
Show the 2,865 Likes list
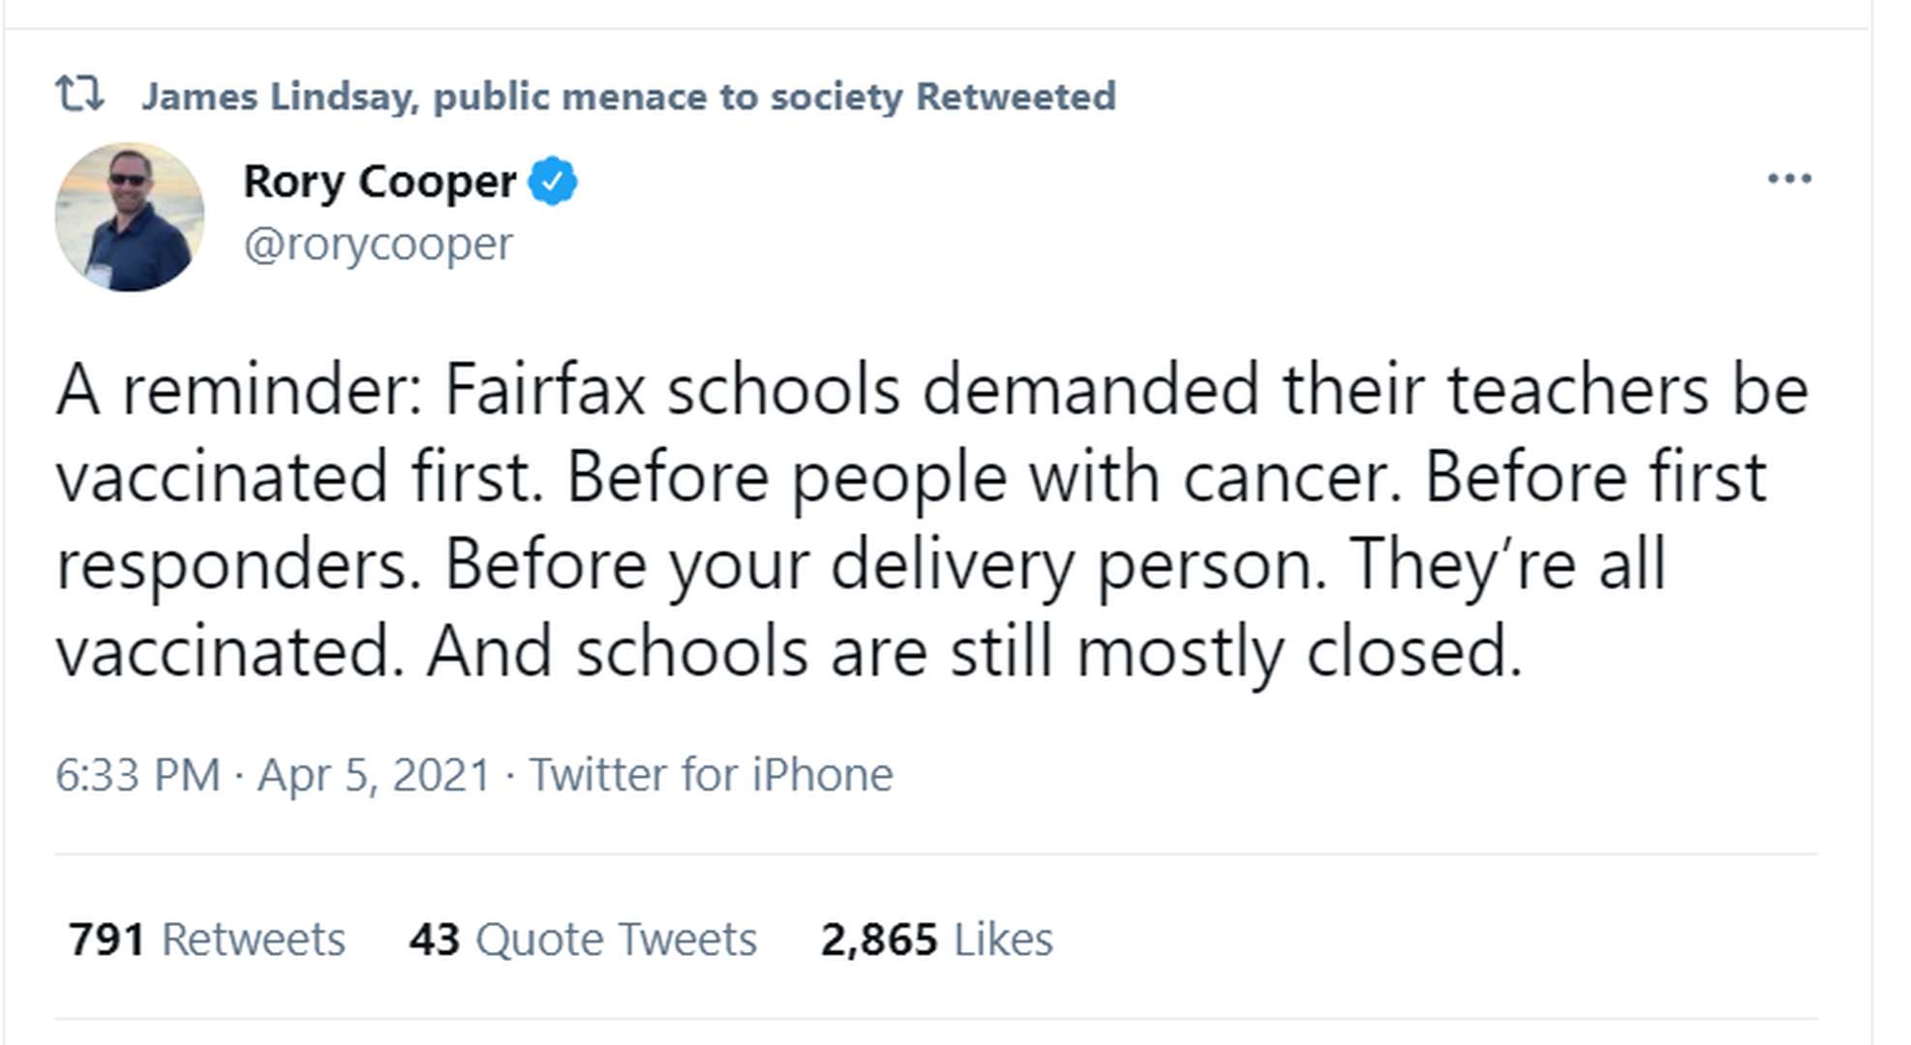(936, 939)
